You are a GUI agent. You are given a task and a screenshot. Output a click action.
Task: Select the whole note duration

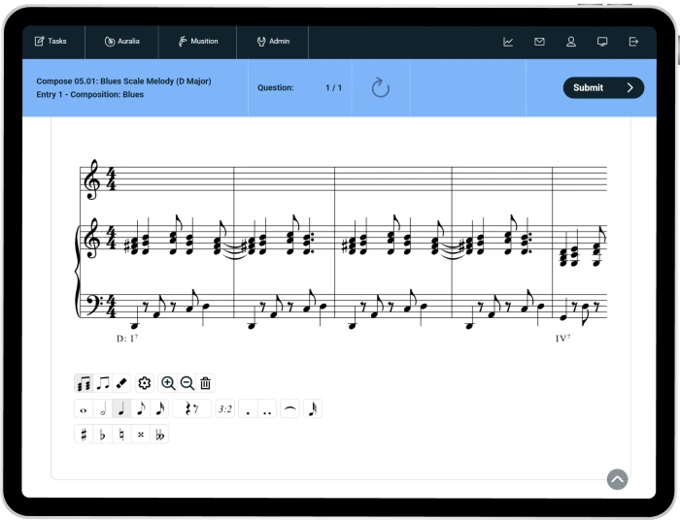tap(84, 409)
